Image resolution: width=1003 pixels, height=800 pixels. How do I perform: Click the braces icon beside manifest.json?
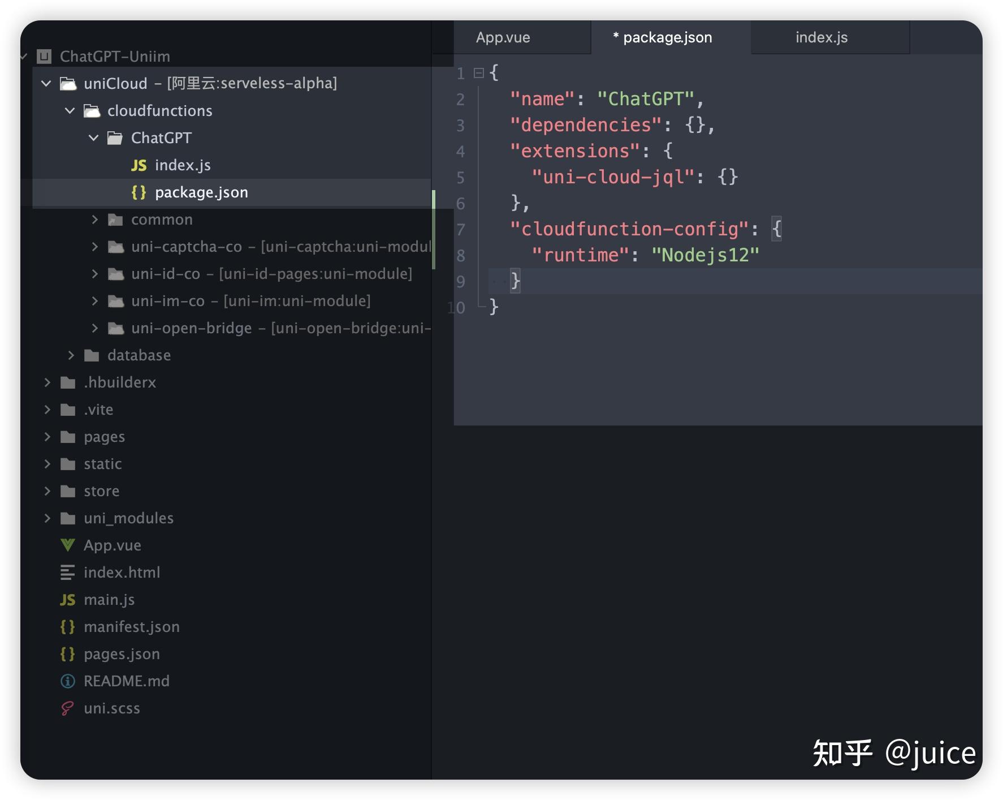(67, 626)
